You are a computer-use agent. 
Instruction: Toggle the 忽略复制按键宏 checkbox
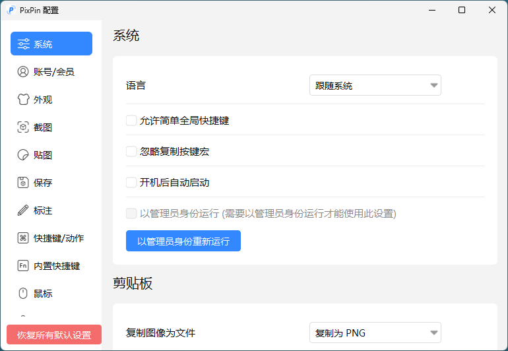click(x=131, y=152)
